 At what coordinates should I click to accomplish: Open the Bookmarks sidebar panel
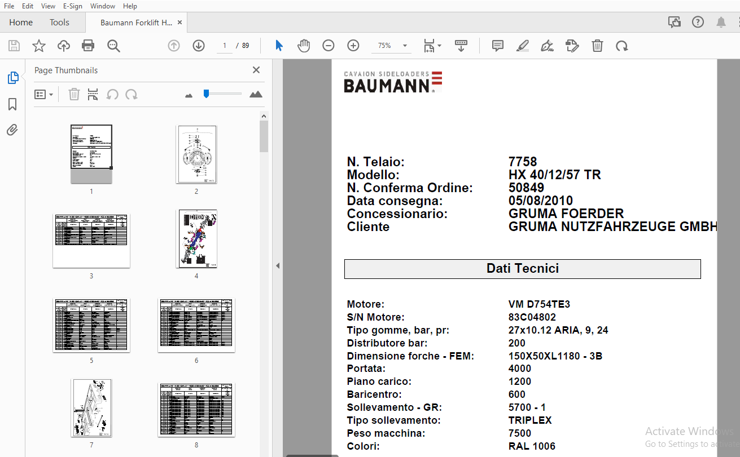pos(12,104)
